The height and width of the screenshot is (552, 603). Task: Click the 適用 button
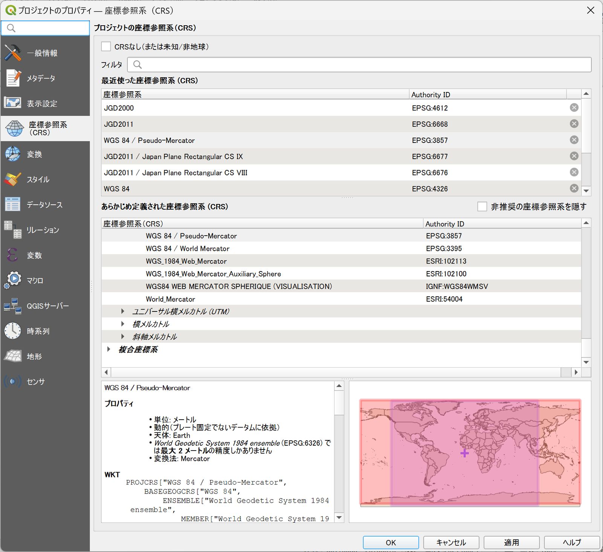pos(511,543)
